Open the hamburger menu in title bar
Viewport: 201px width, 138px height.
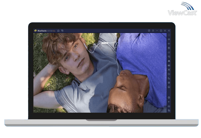coord(153,31)
